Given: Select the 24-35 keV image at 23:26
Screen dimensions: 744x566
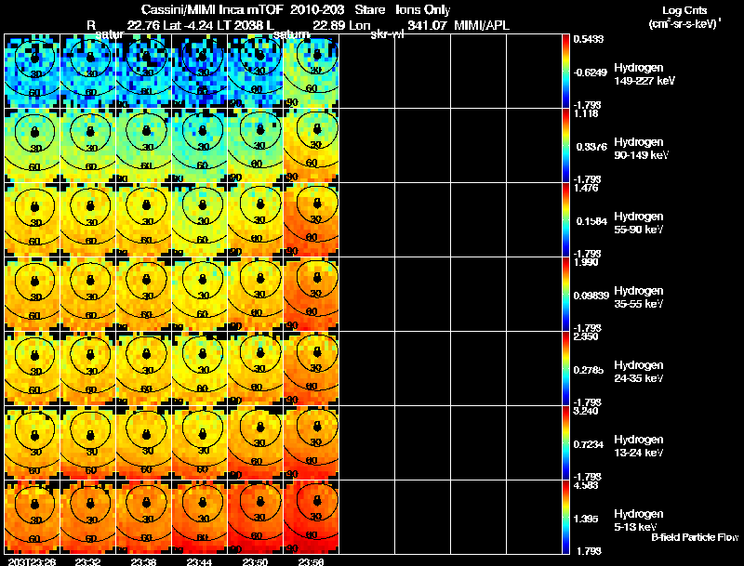Looking at the screenshot, I should [33, 368].
